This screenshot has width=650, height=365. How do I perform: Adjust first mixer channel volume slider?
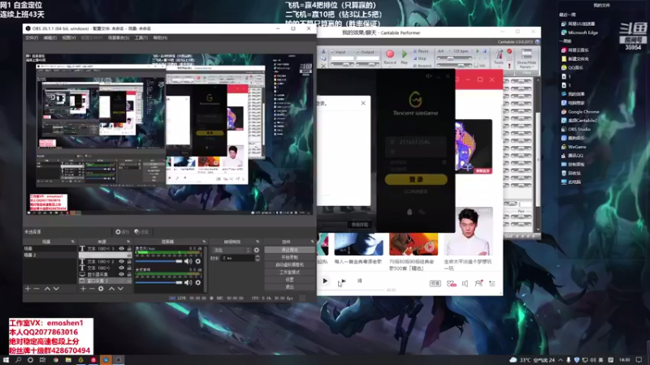pyautogui.click(x=158, y=261)
